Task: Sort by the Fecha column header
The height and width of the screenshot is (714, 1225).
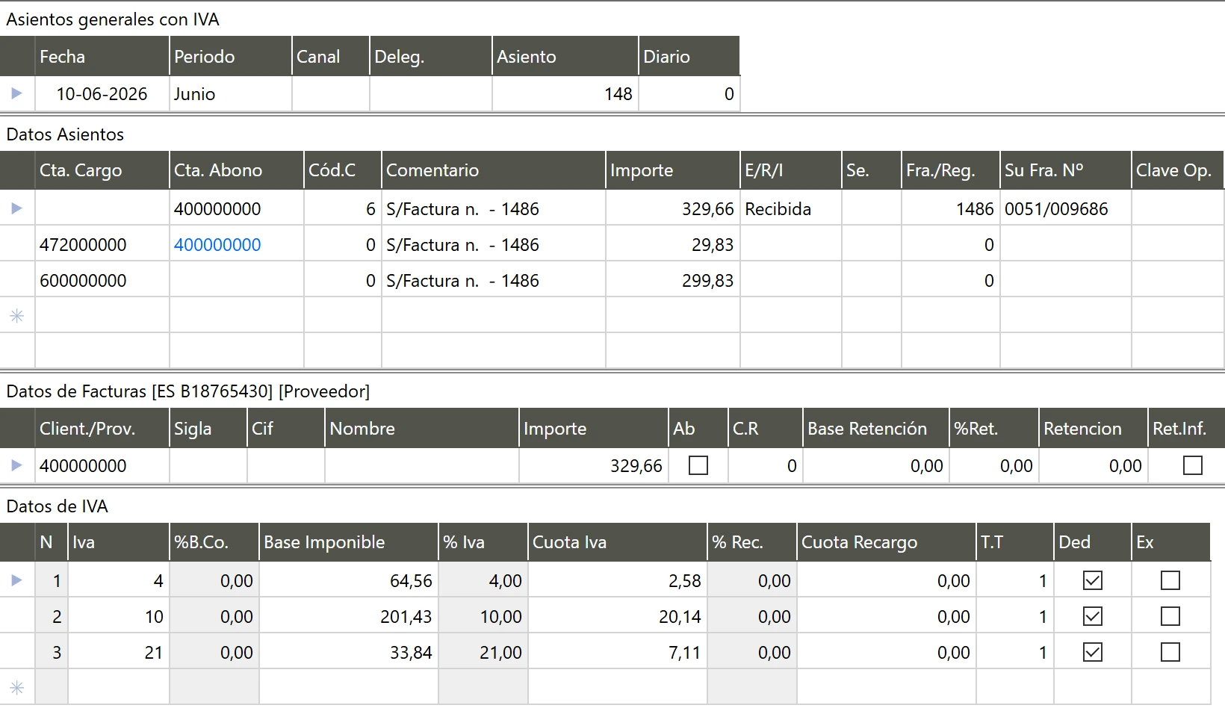Action: 102,56
